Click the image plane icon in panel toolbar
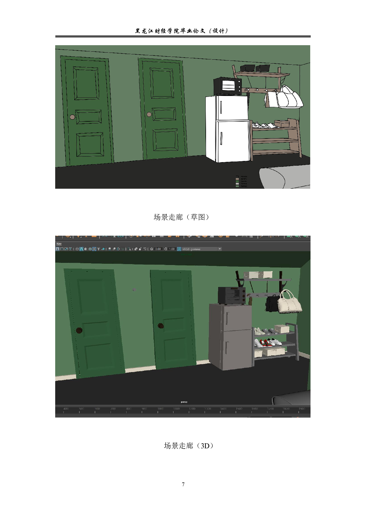The height and width of the screenshot is (518, 366). pyautogui.click(x=66, y=249)
